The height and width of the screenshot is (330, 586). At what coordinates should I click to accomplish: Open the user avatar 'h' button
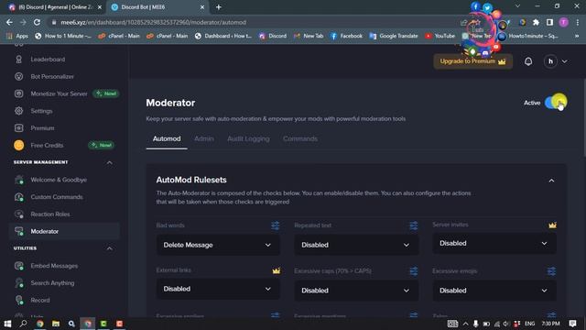point(550,61)
